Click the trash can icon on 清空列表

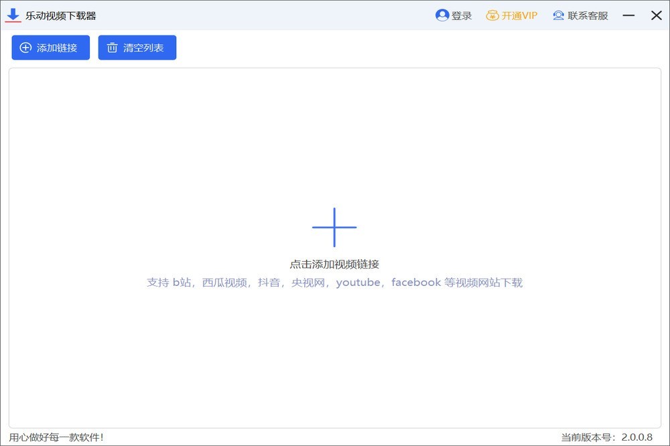coord(112,48)
